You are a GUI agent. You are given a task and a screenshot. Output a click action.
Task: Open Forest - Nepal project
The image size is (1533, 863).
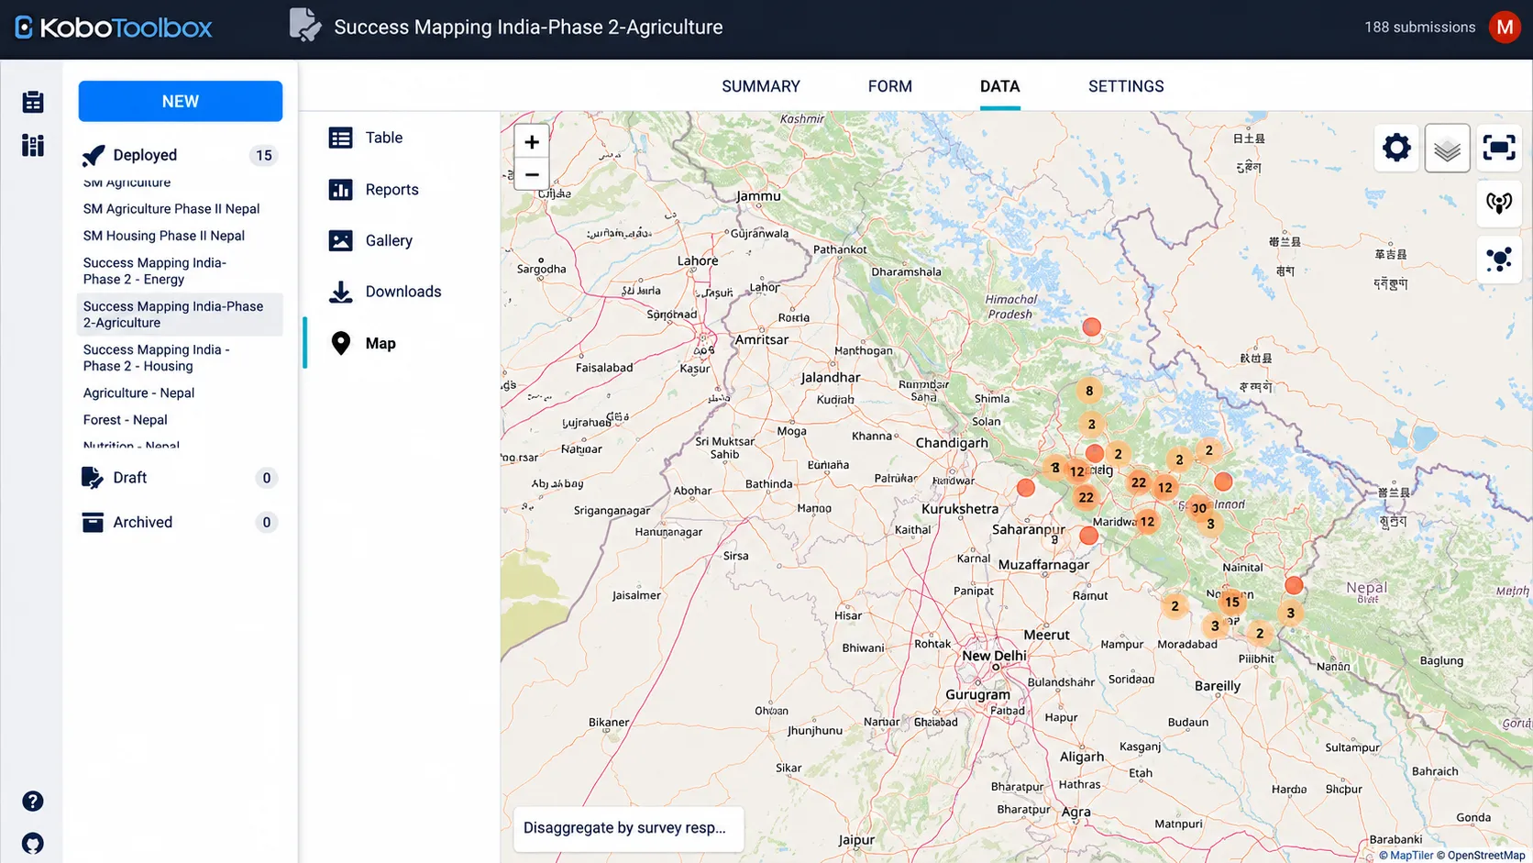coord(125,420)
